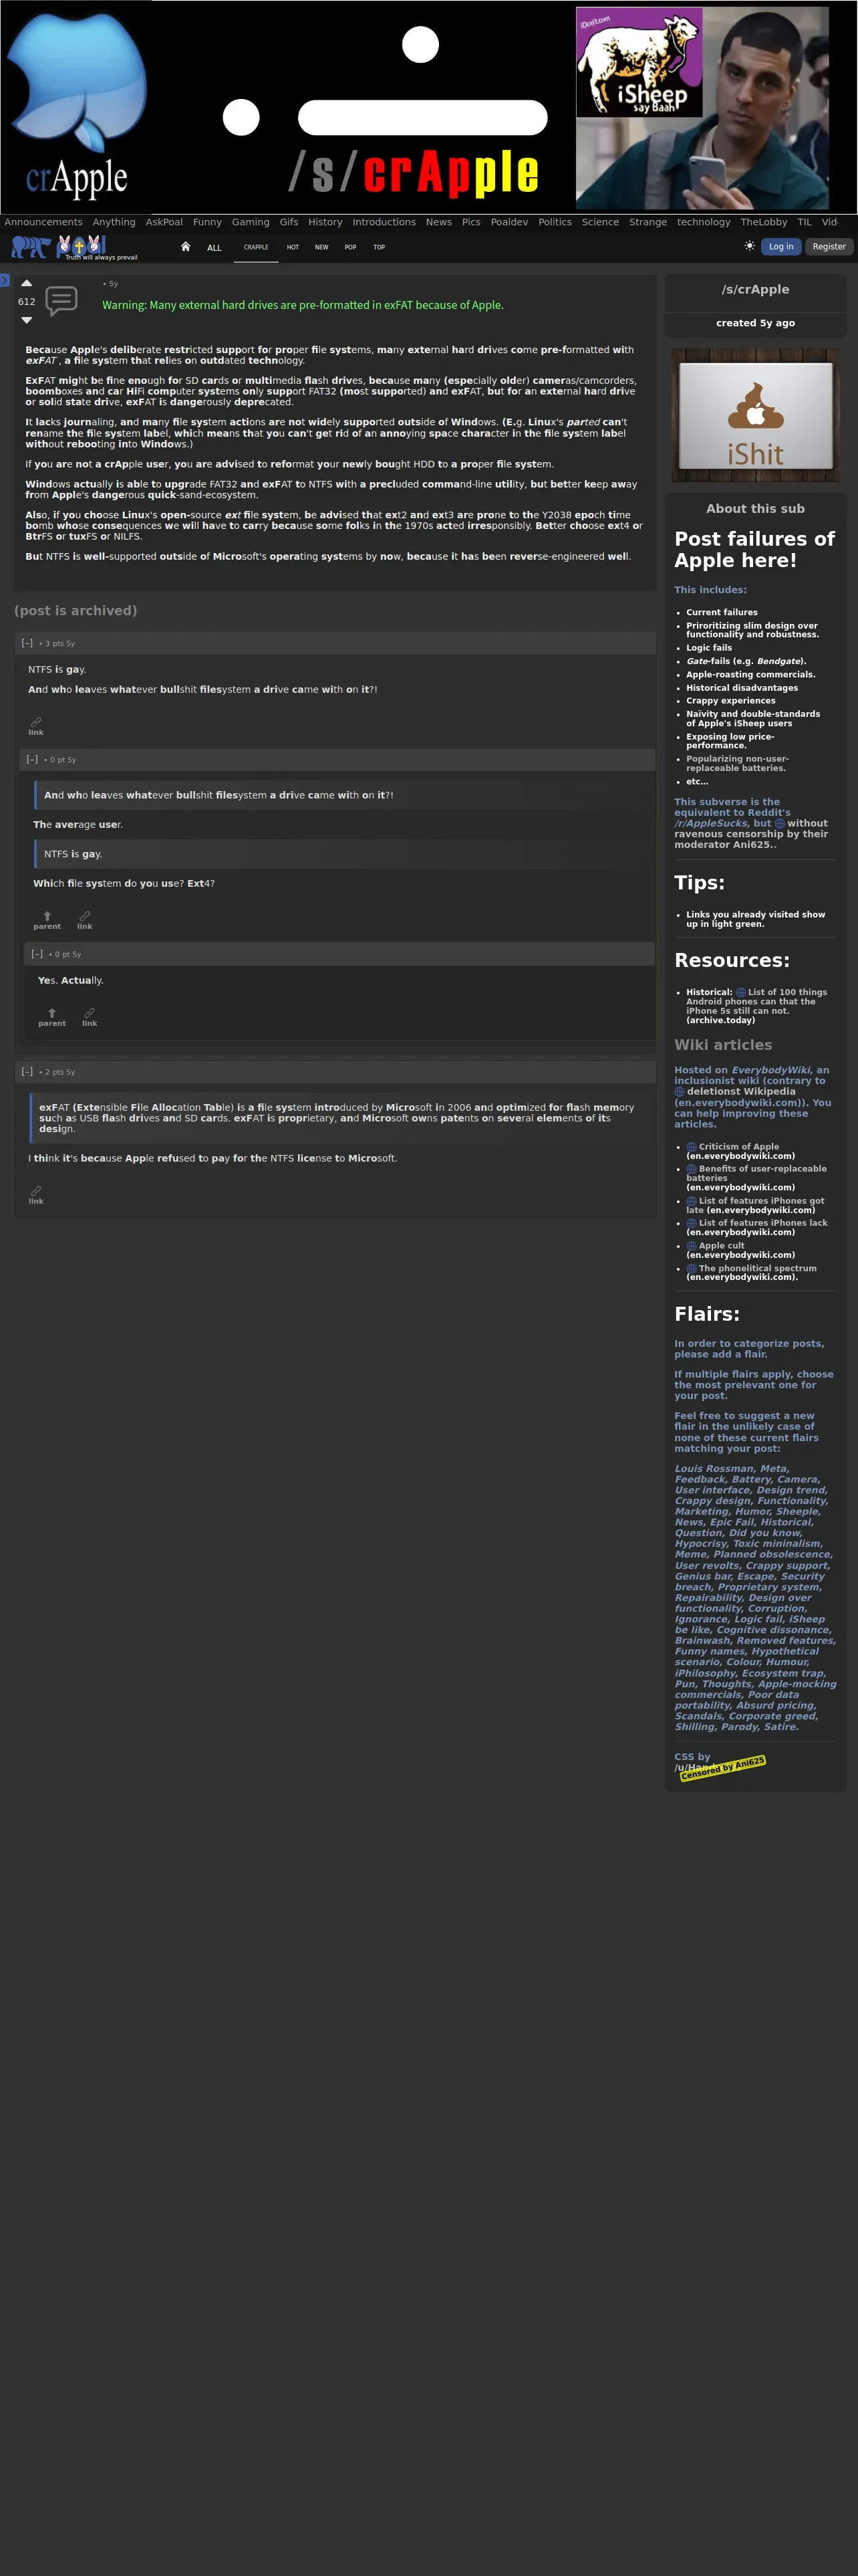Image resolution: width=858 pixels, height=2576 pixels.
Task: Open AskPoal in top sub bar
Action: click(x=164, y=222)
